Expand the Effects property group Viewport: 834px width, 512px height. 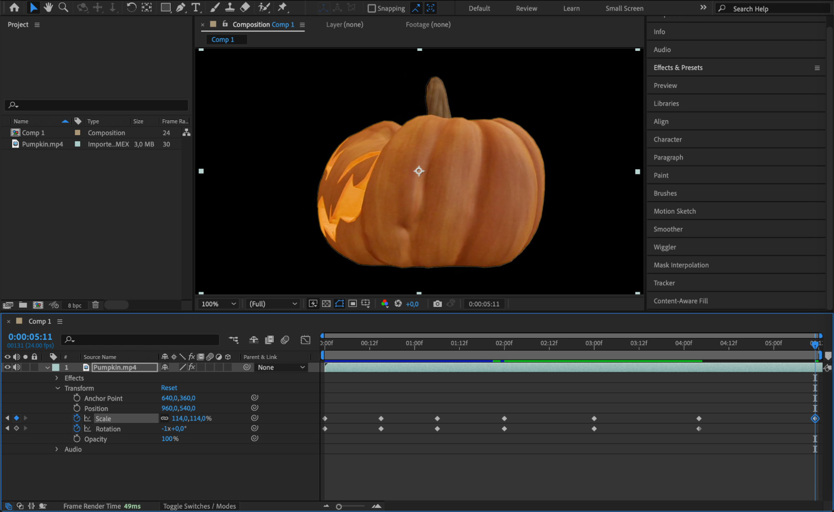(x=57, y=378)
